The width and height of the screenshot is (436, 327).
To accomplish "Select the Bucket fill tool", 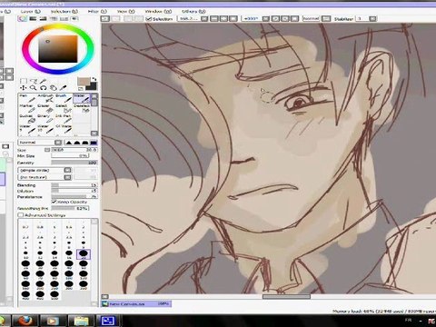I will (28, 119).
